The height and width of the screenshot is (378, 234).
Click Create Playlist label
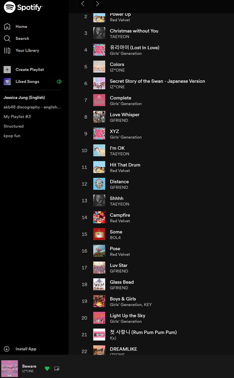point(30,69)
